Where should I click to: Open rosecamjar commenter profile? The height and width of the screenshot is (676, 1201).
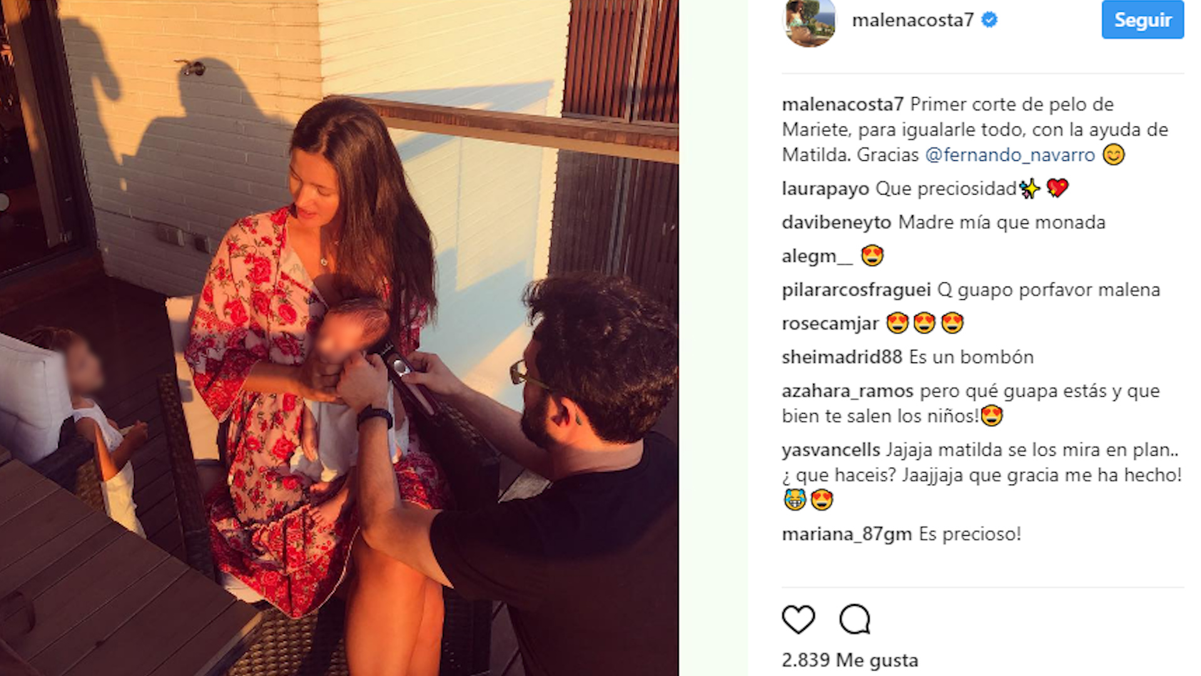point(830,324)
